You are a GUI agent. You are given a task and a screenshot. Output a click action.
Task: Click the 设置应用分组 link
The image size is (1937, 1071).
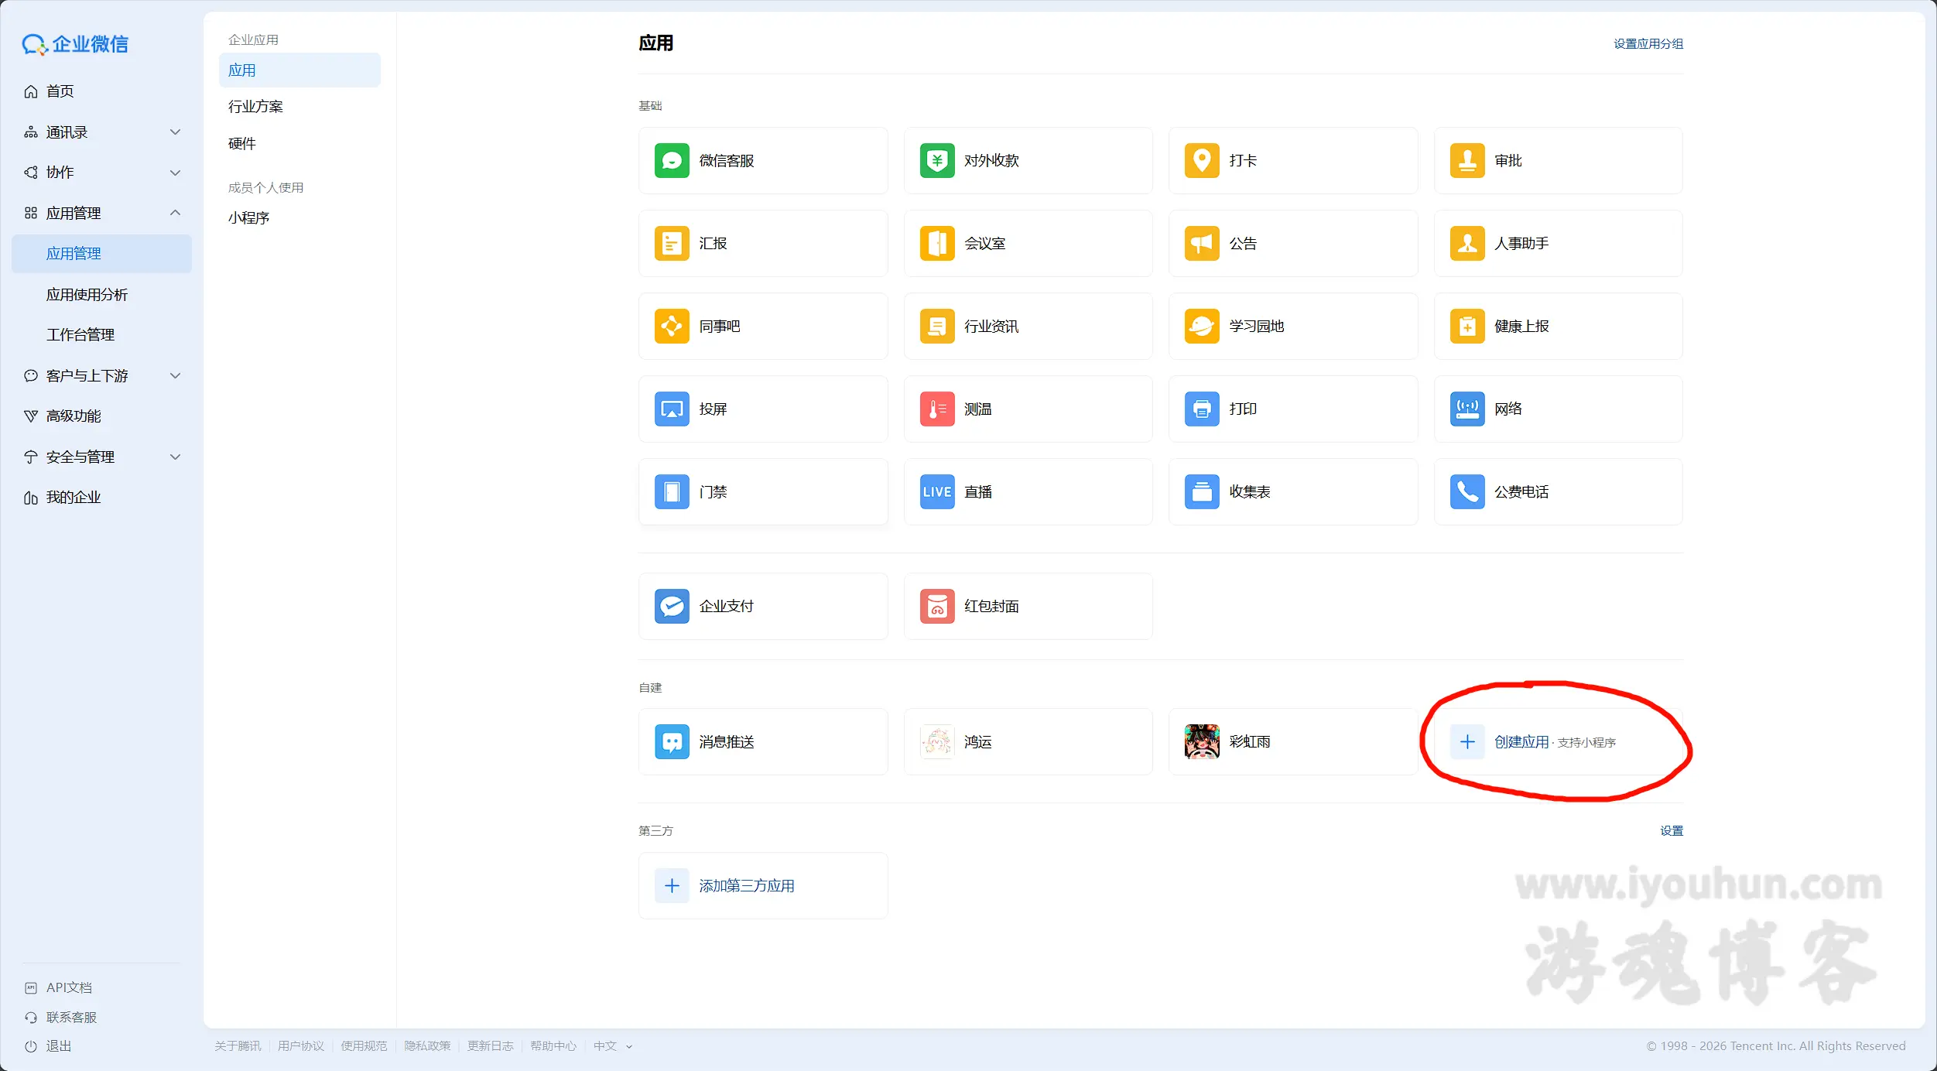coord(1648,44)
